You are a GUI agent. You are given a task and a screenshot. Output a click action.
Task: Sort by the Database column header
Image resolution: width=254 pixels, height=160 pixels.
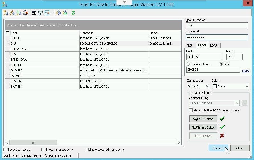pyautogui.click(x=114, y=33)
